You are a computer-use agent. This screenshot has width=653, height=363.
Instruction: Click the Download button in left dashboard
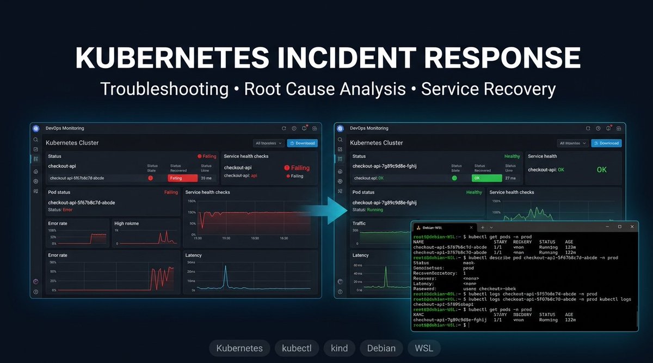301,143
